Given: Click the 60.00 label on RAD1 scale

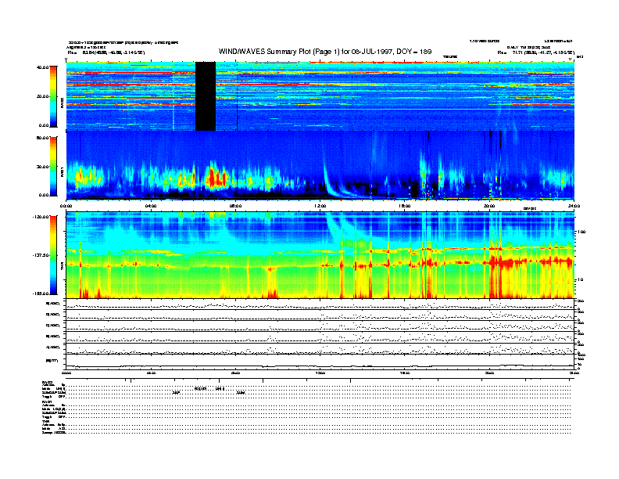Looking at the screenshot, I should tap(42, 138).
